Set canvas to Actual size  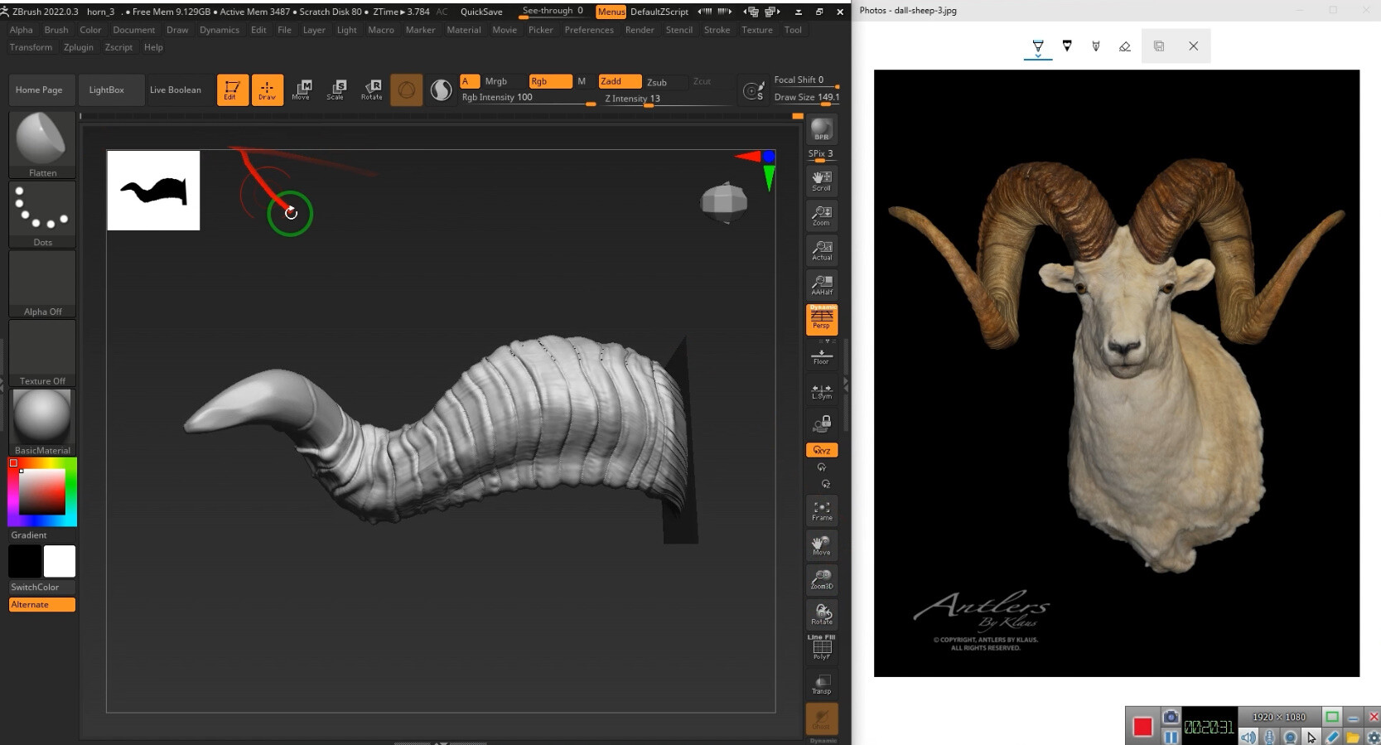pyautogui.click(x=822, y=250)
